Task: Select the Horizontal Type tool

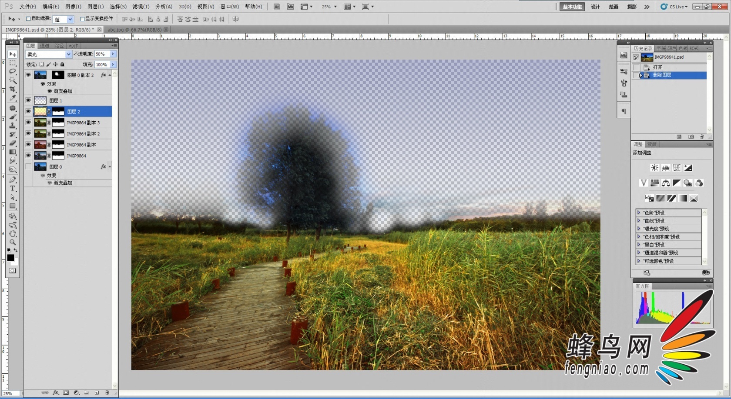Action: click(13, 188)
